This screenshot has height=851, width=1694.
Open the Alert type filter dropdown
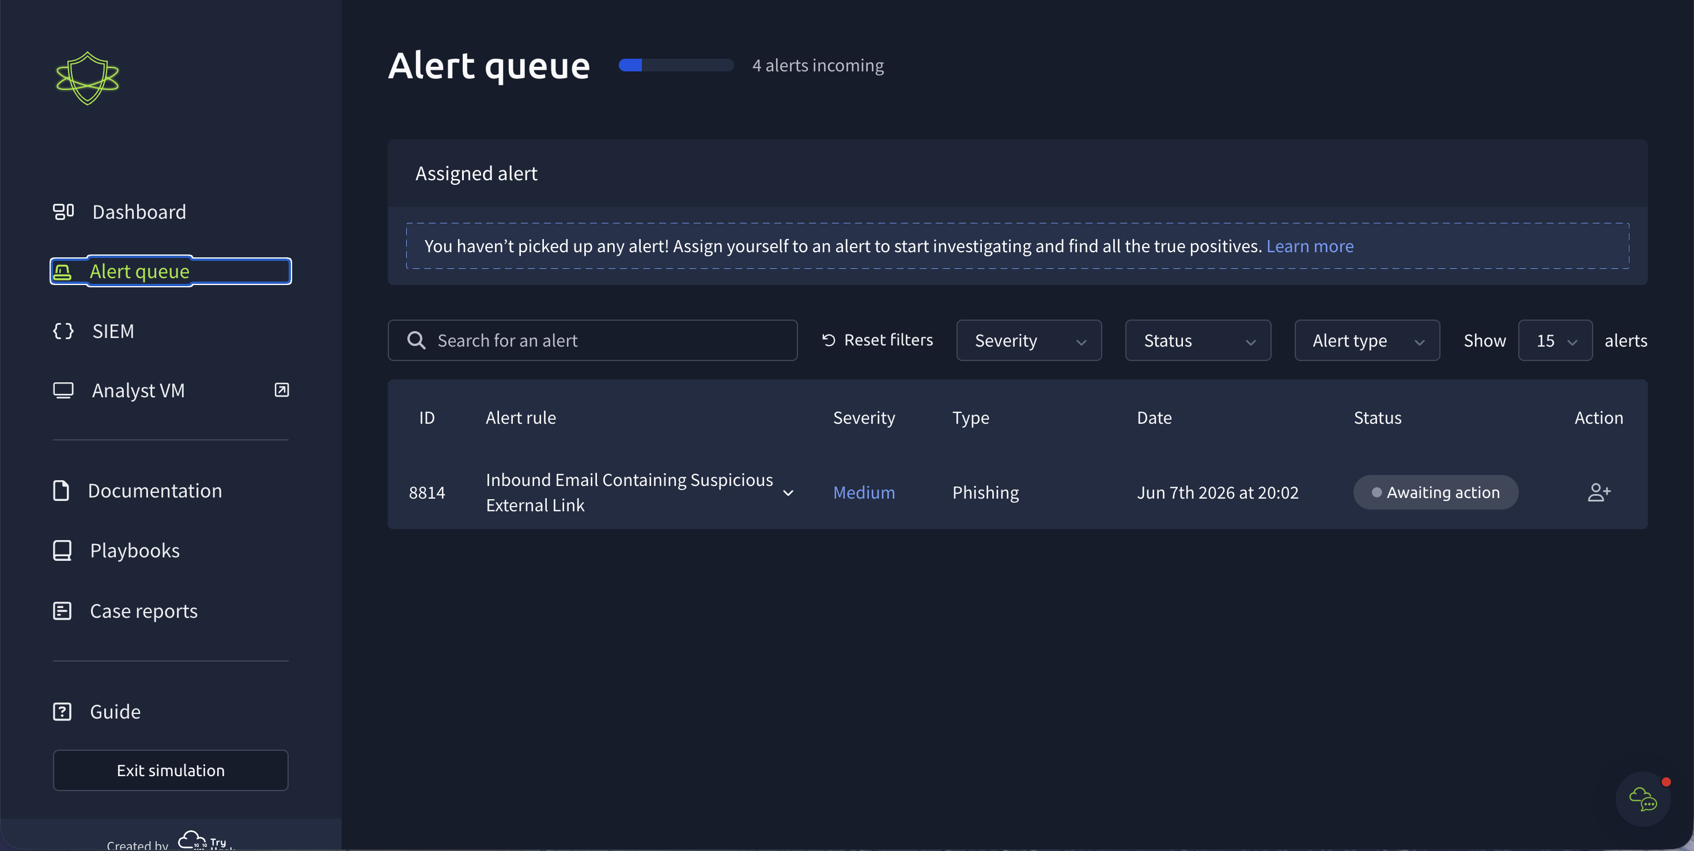(1367, 340)
